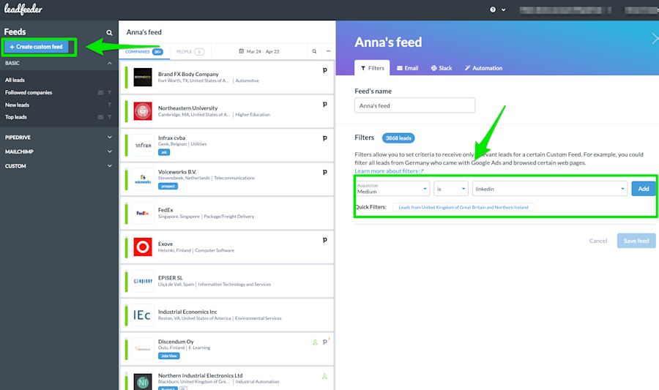Click green person icon on Discendum row

tap(315, 342)
